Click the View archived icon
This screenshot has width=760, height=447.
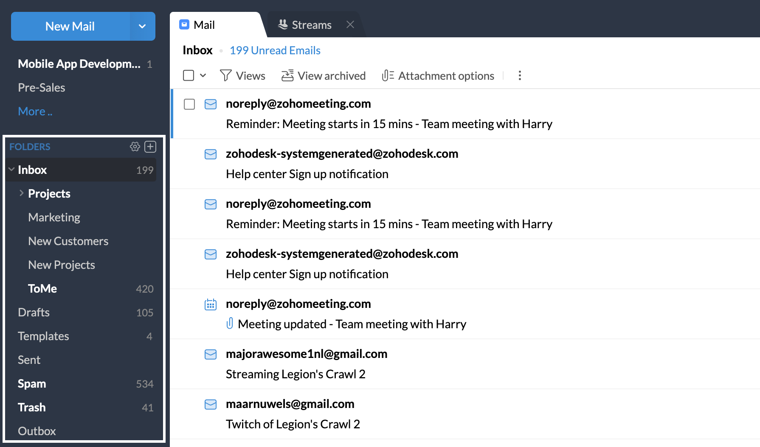pos(288,75)
